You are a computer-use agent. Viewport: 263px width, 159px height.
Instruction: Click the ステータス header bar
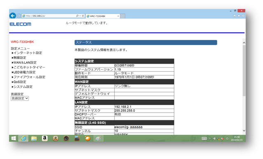pos(146,42)
